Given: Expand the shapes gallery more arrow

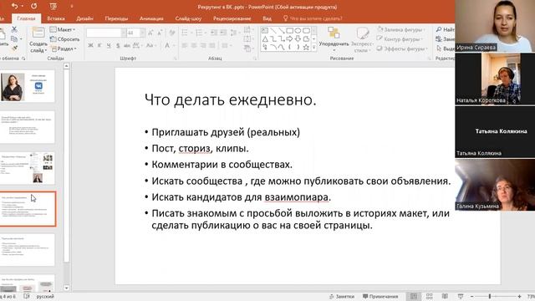Looking at the screenshot, I should coord(314,48).
